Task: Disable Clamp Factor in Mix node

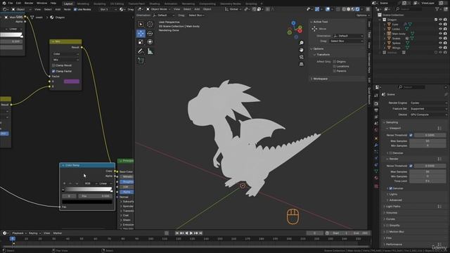Action: pos(53,71)
